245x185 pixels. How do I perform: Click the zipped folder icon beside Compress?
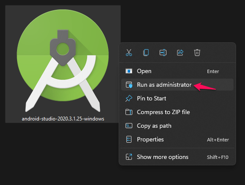pos(129,112)
